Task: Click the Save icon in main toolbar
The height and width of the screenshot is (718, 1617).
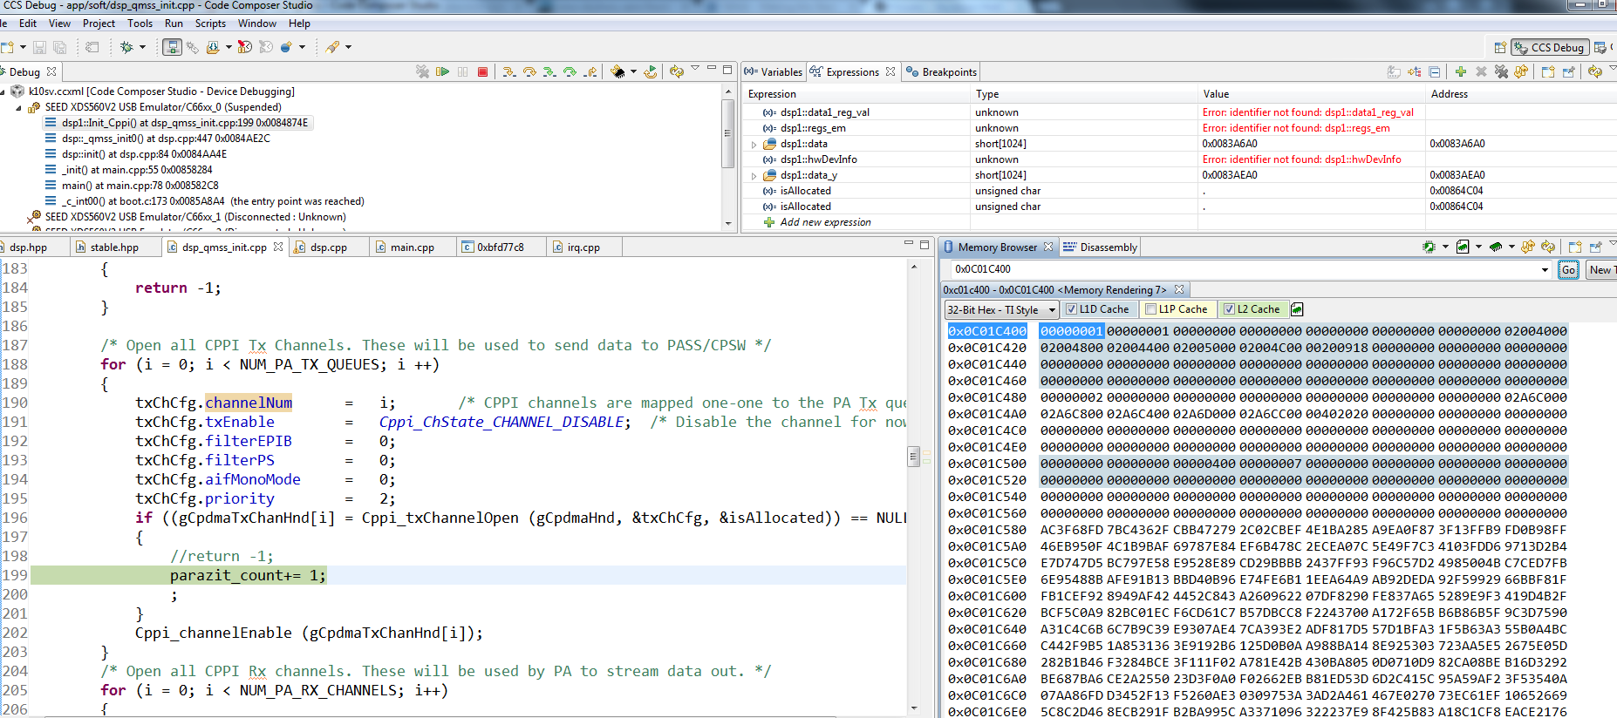Action: click(x=40, y=47)
